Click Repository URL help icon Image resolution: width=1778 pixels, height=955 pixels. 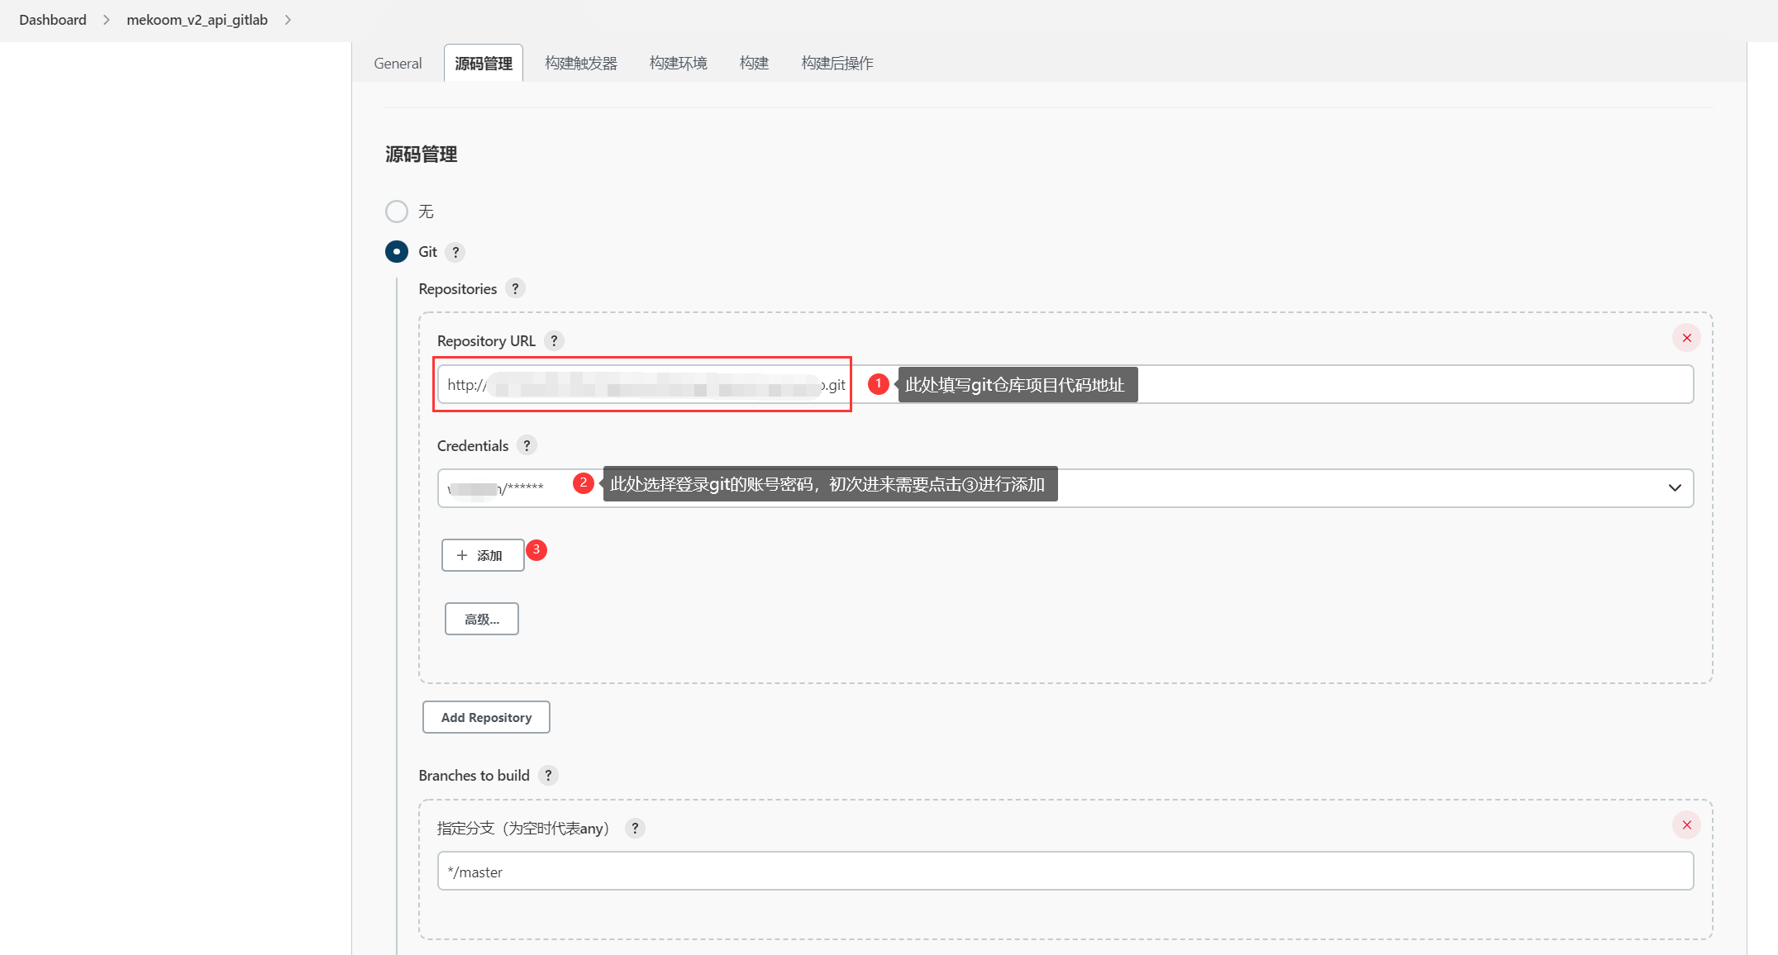pyautogui.click(x=554, y=340)
